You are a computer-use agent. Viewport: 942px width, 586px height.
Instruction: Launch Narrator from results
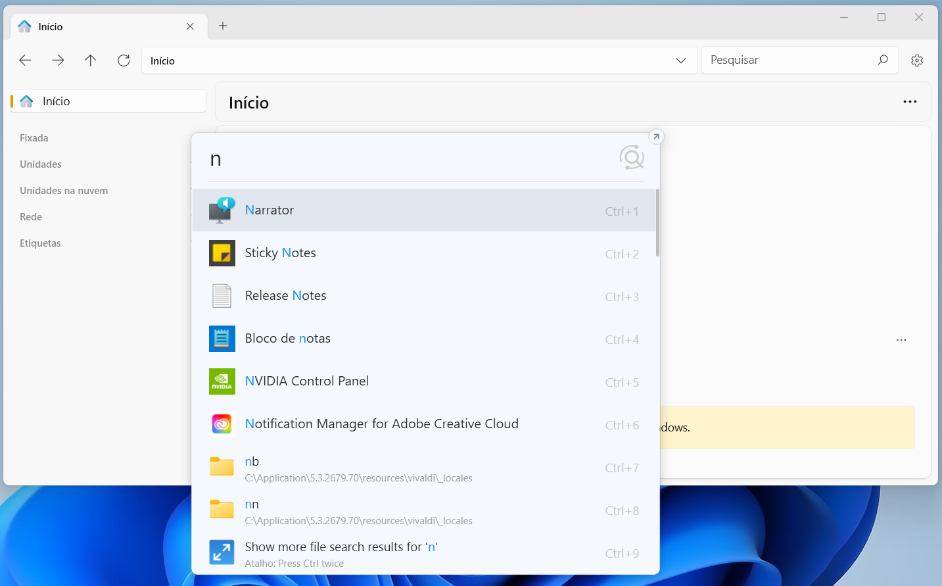coord(424,210)
